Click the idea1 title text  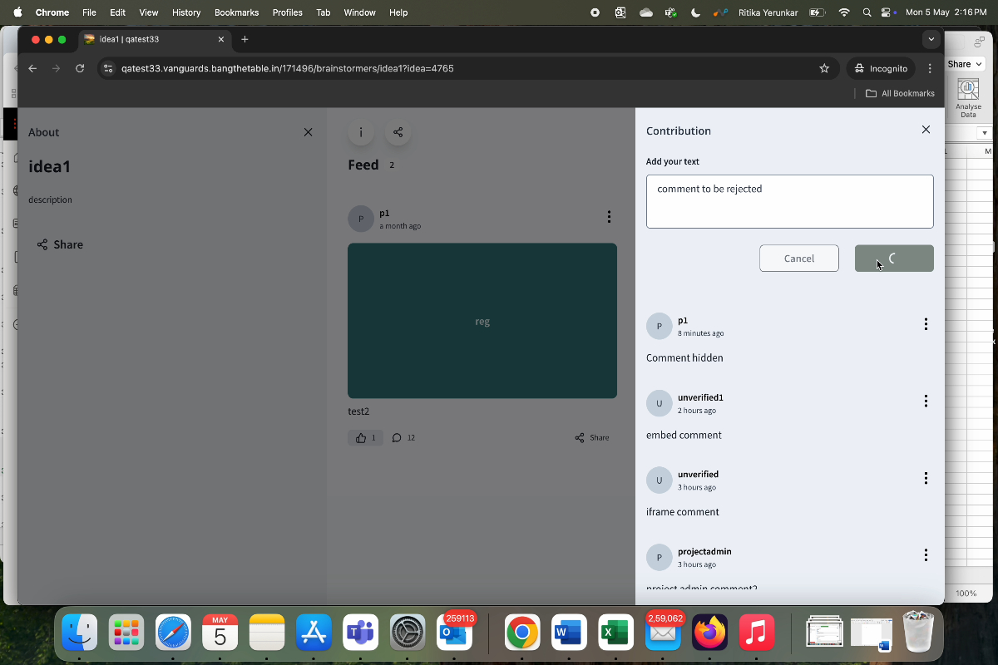pos(50,166)
